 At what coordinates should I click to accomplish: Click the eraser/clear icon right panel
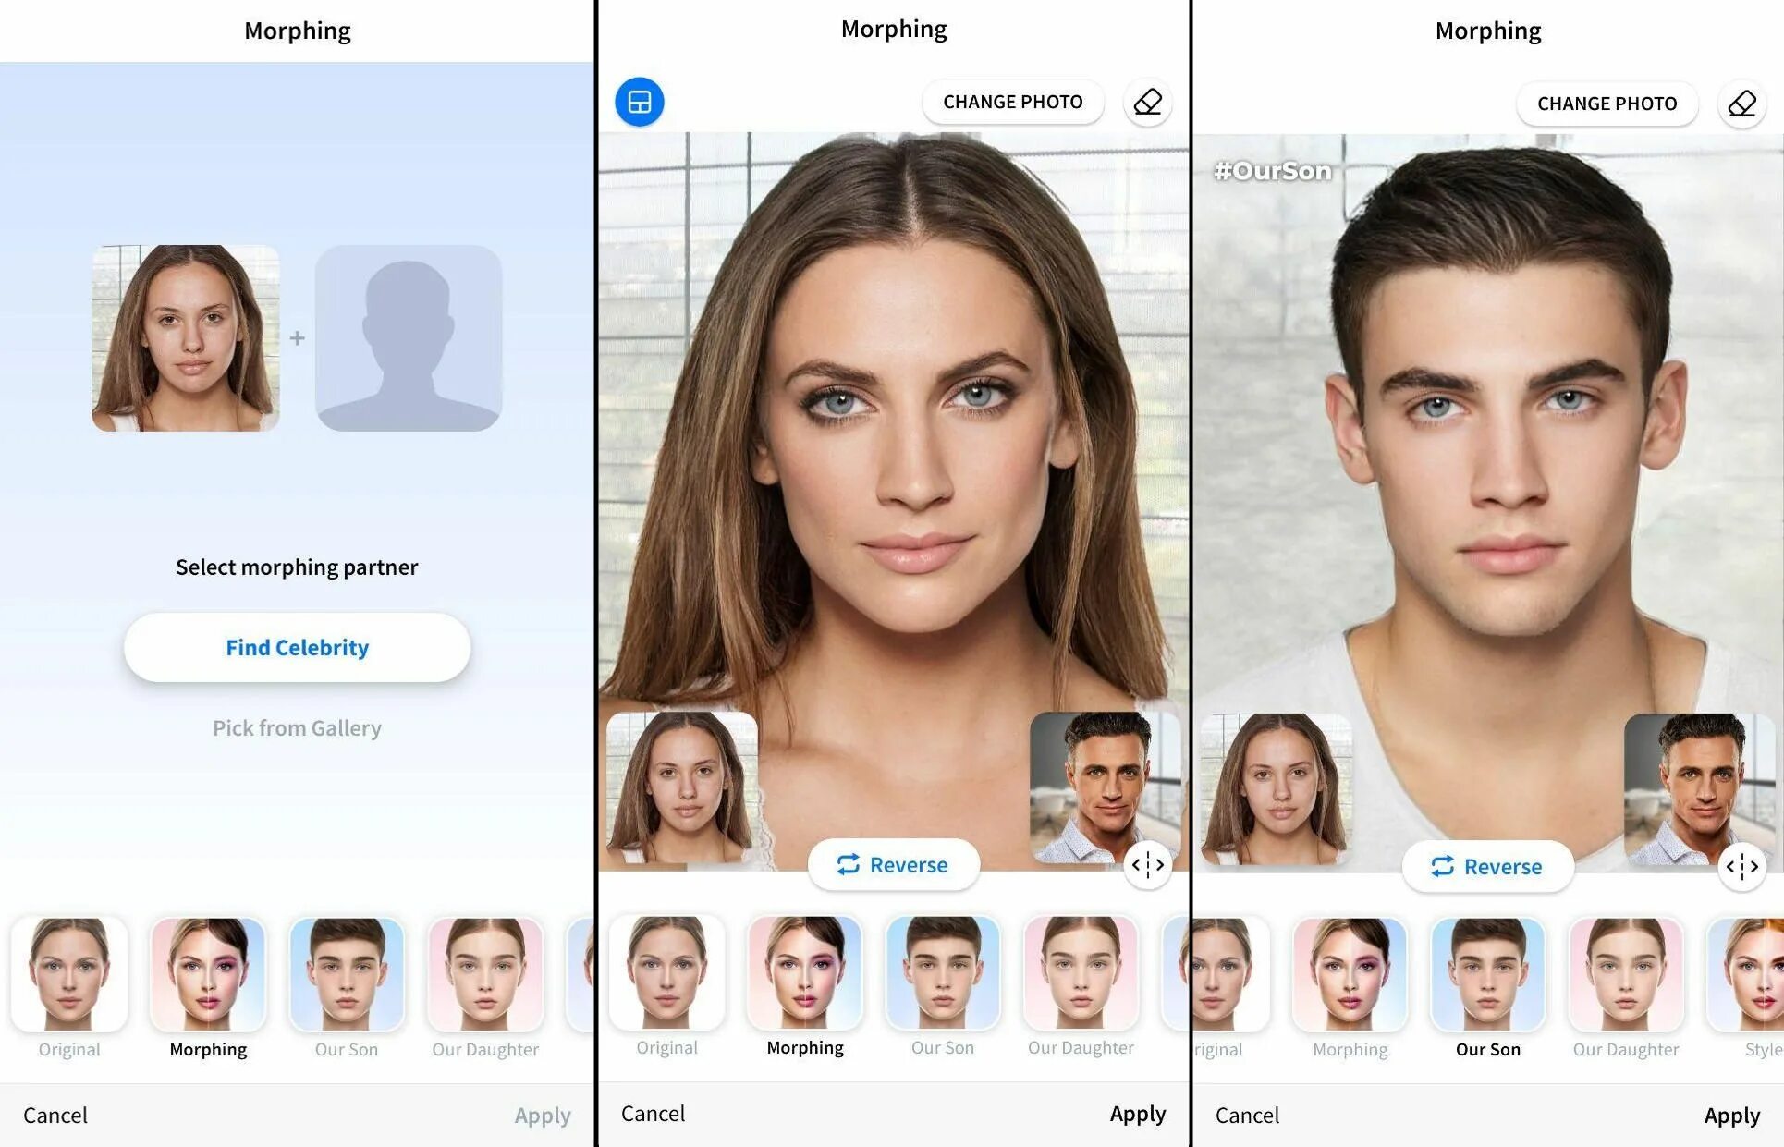(x=1741, y=102)
